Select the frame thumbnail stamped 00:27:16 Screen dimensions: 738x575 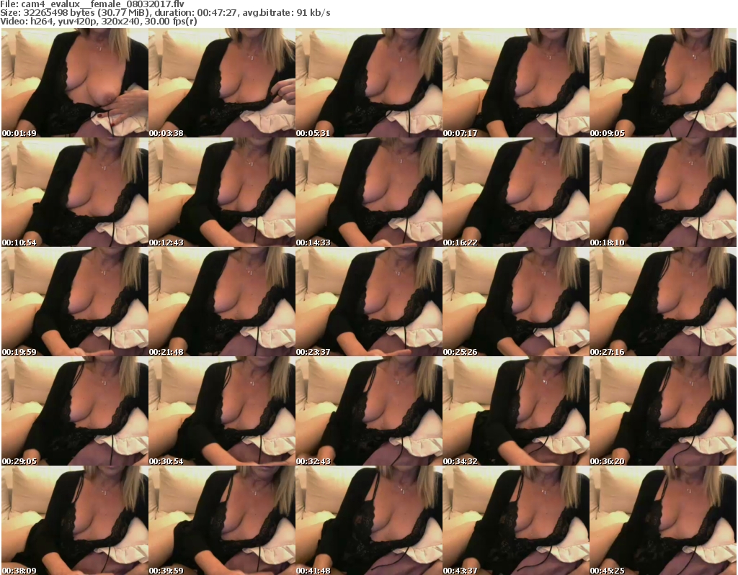[663, 302]
